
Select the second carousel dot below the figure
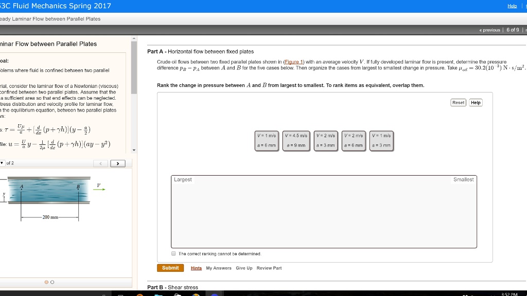(51, 282)
